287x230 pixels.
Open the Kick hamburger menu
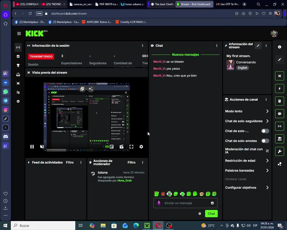(x=19, y=34)
